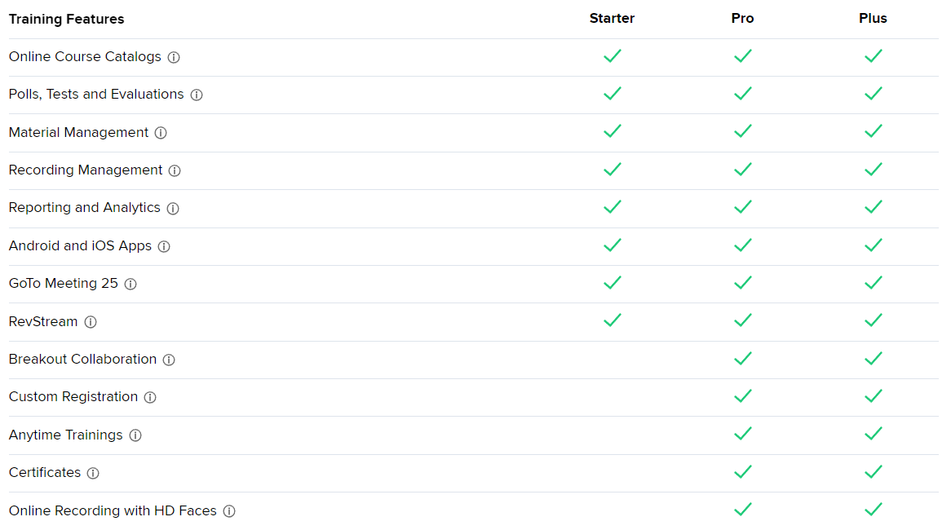Click Android and iOS Apps info icon
Viewport: 951px width, 530px height.
(x=164, y=246)
